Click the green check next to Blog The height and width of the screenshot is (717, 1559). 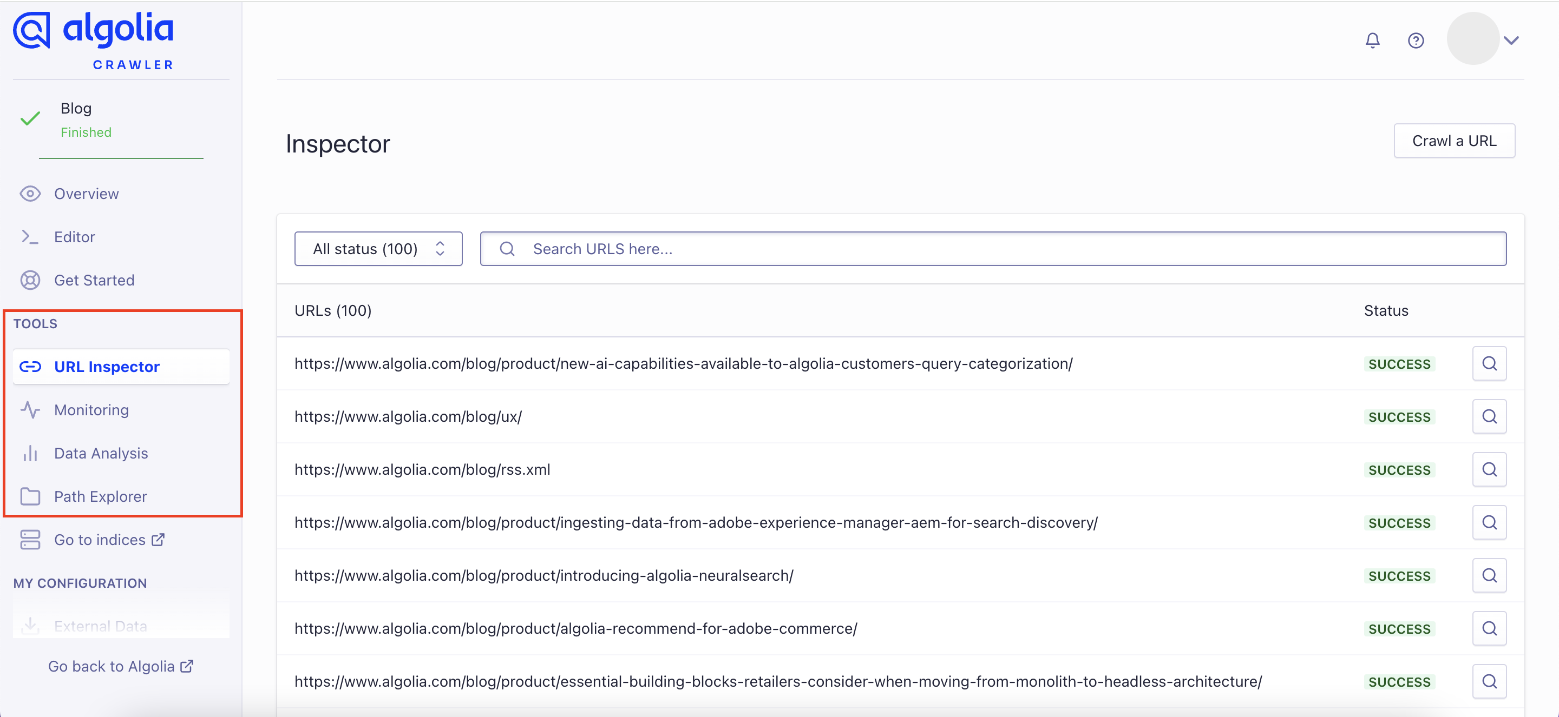coord(30,118)
